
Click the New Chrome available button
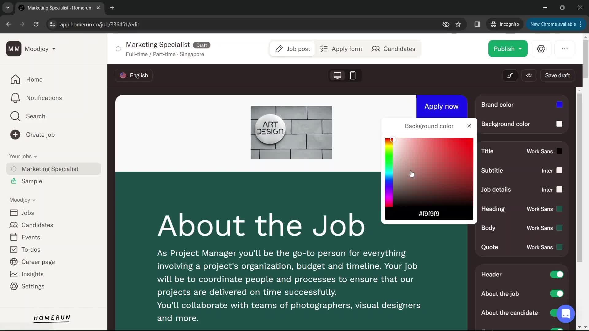click(x=553, y=24)
